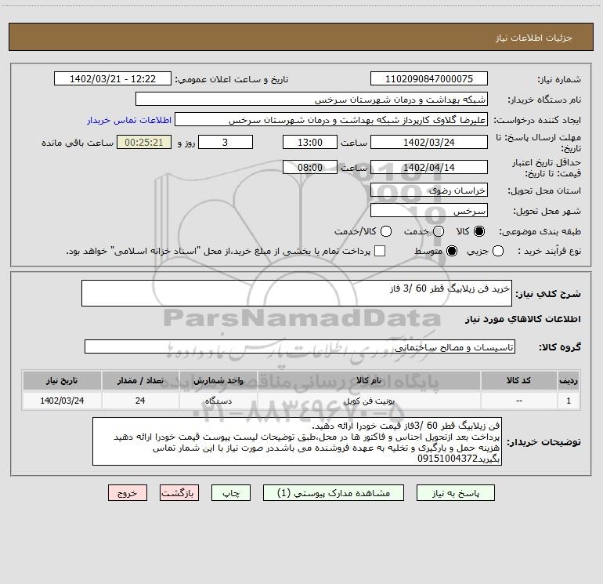
Task: Select the متوسط purchase type radio
Action: [452, 251]
